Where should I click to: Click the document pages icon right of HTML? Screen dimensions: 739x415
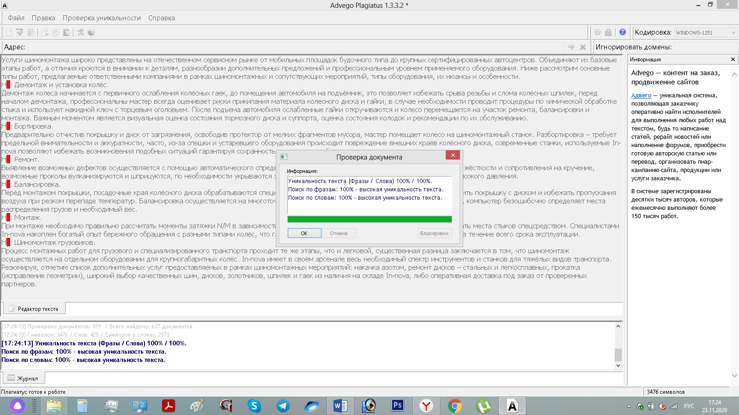pos(31,32)
